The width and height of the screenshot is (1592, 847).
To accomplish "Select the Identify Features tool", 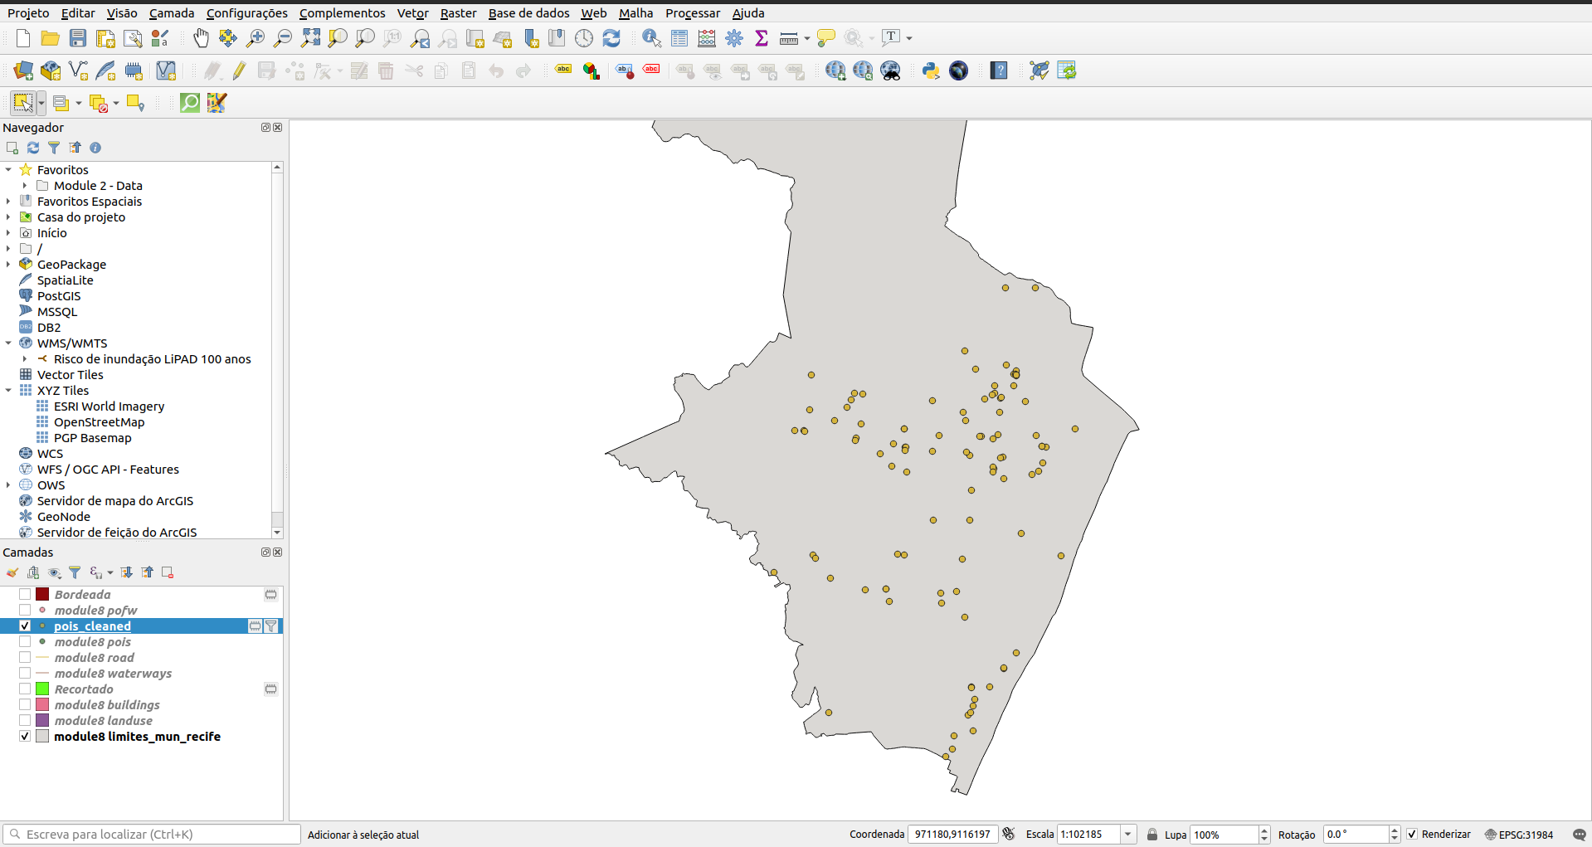I will pyautogui.click(x=652, y=38).
